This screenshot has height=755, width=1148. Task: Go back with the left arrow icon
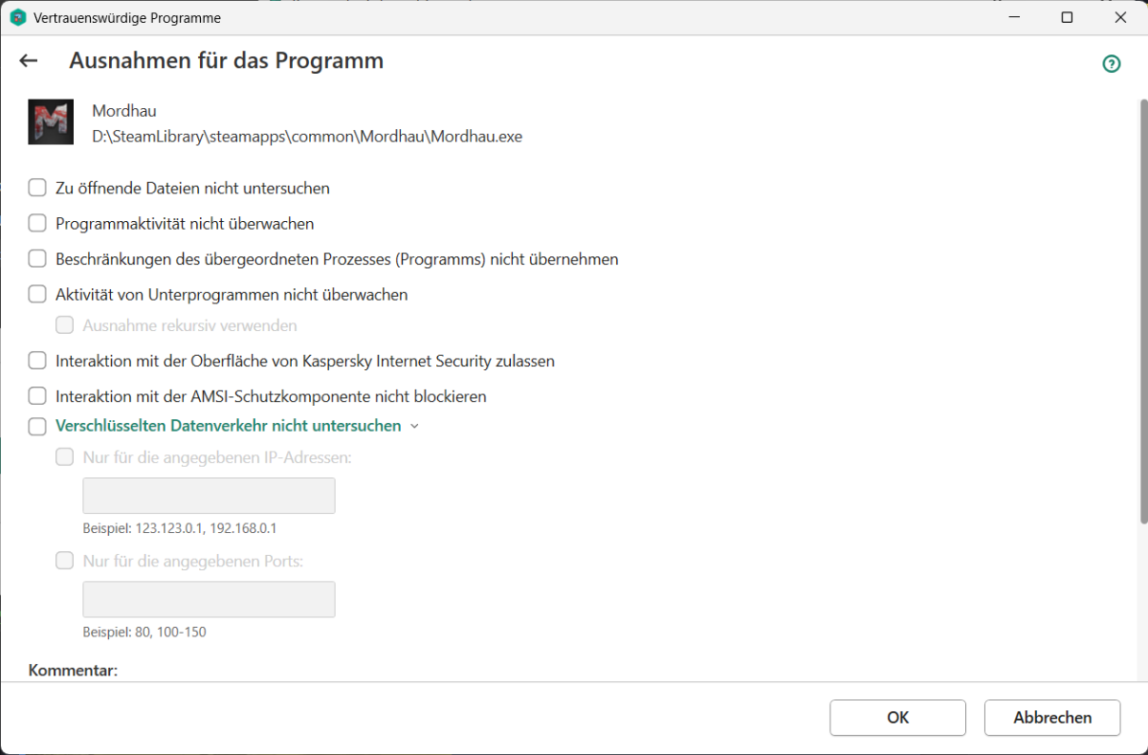point(29,61)
